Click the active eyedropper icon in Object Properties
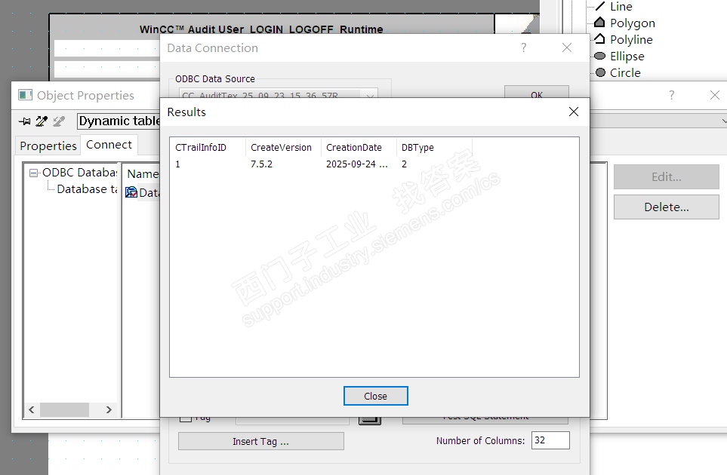The image size is (727, 475). click(42, 121)
